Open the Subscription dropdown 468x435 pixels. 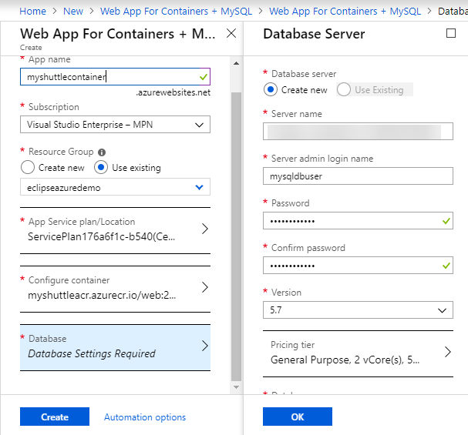tap(115, 125)
